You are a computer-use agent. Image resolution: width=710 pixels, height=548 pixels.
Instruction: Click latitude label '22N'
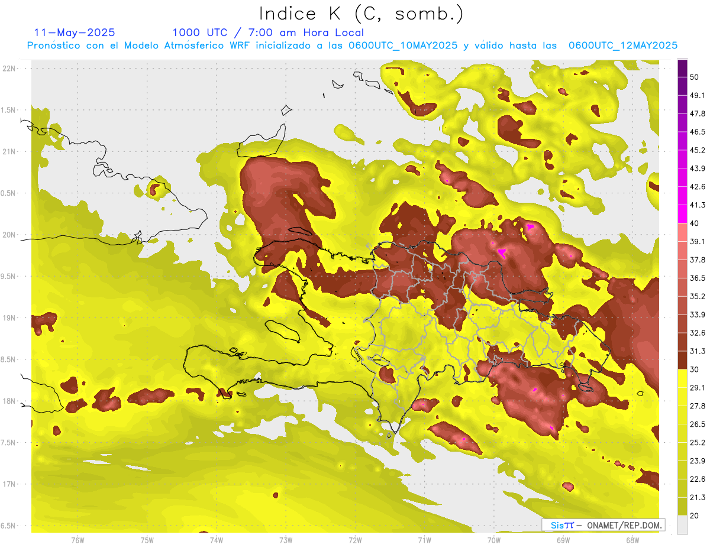tap(10, 69)
